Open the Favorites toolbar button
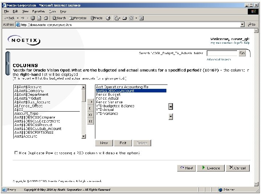Viewport: 261px width, 195px height. [x=78, y=18]
